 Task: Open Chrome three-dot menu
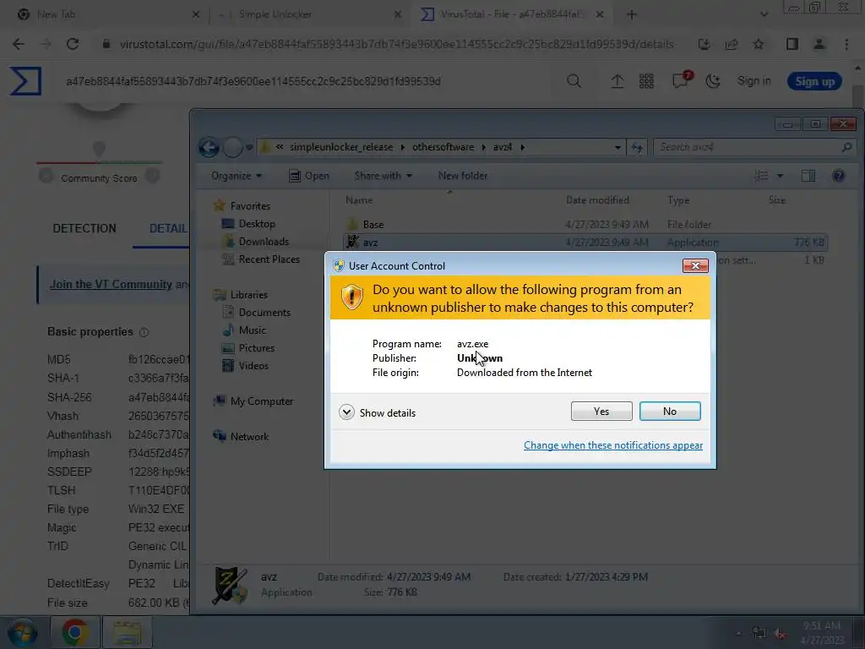click(x=846, y=44)
